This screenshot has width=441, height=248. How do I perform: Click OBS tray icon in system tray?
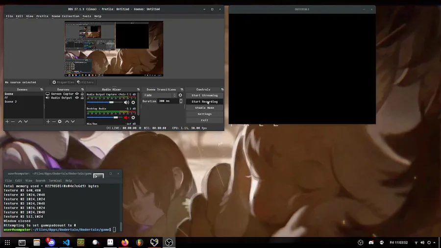361,243
